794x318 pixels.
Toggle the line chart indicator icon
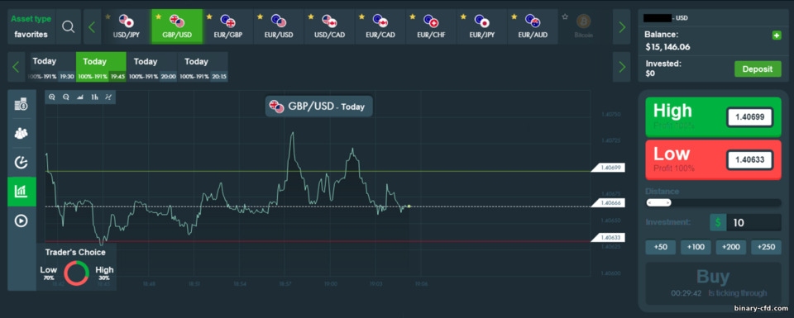click(108, 97)
